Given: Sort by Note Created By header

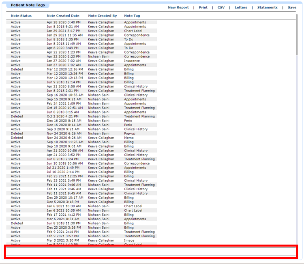Looking at the screenshot, I should pyautogui.click(x=103, y=16).
